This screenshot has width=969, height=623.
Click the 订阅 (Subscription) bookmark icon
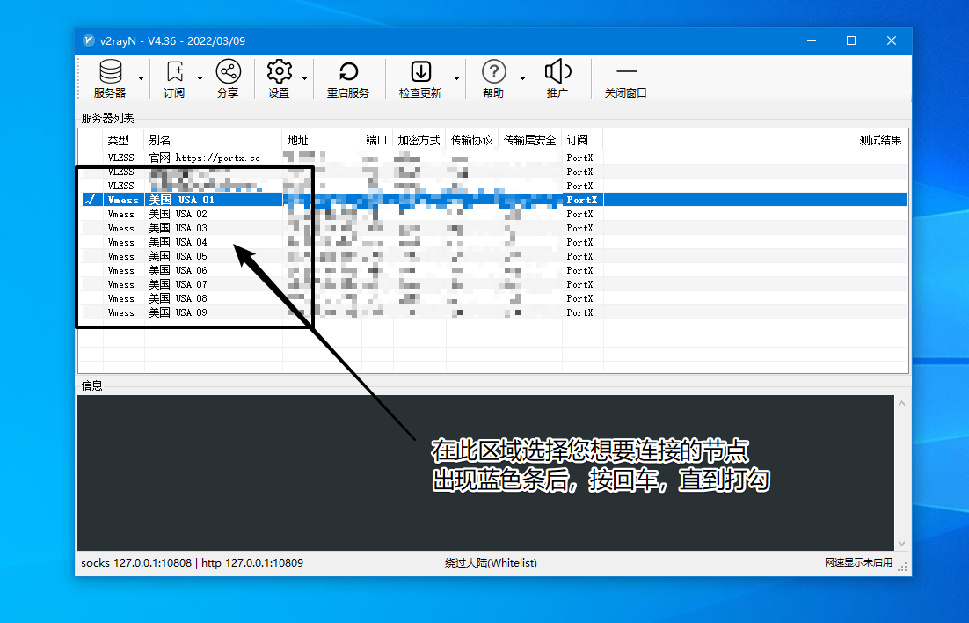tap(174, 72)
